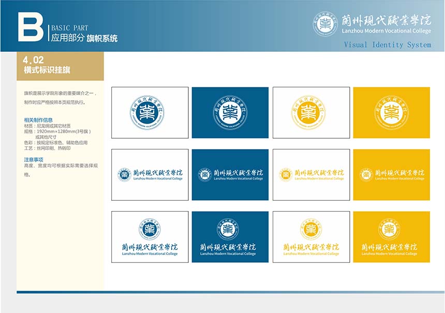Image resolution: width=445 pixels, height=313 pixels.
Task: Click the 注意事项 heading
Action: point(34,159)
